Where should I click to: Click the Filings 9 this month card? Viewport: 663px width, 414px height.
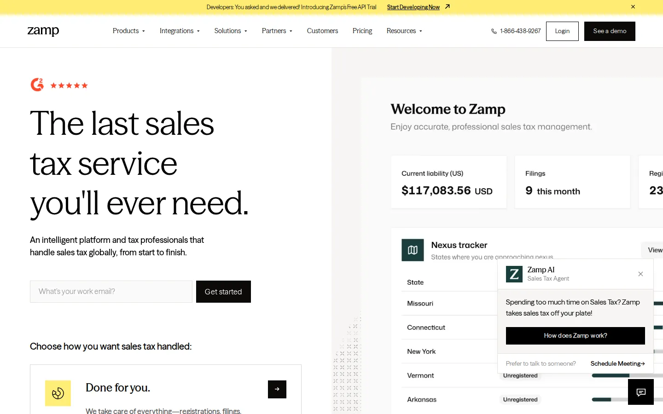pyautogui.click(x=572, y=182)
